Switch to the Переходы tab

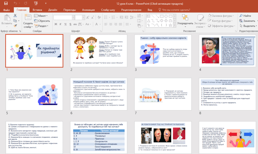click(70, 10)
